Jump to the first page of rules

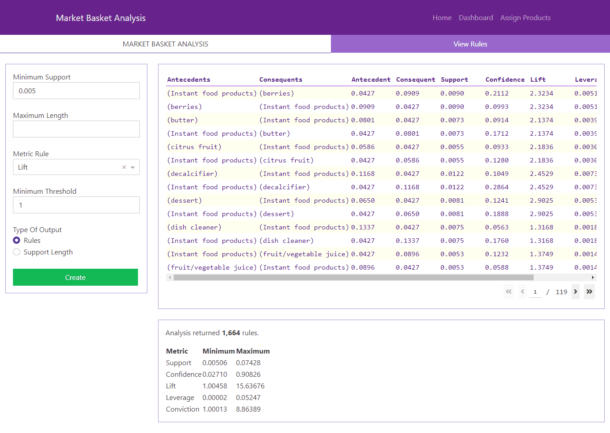(509, 291)
